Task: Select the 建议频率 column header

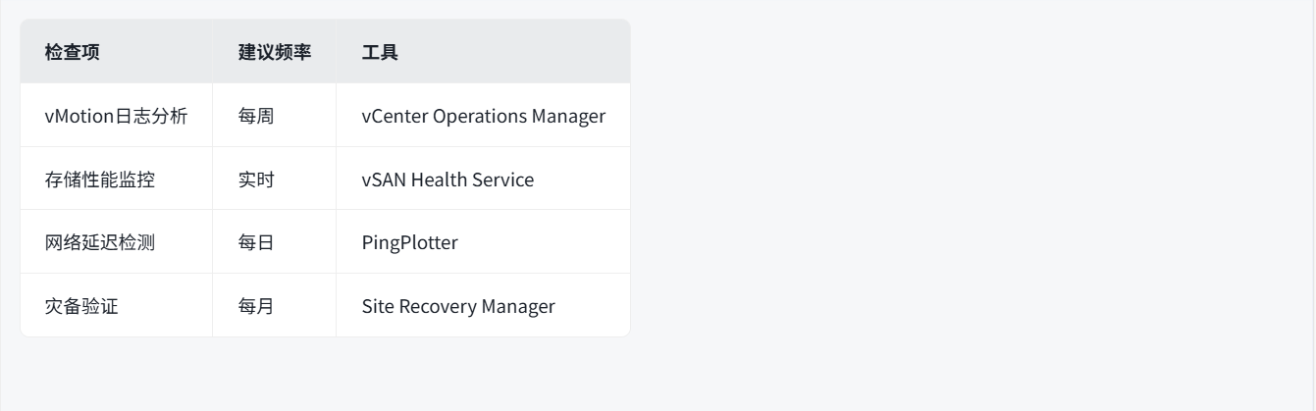Action: 275,52
